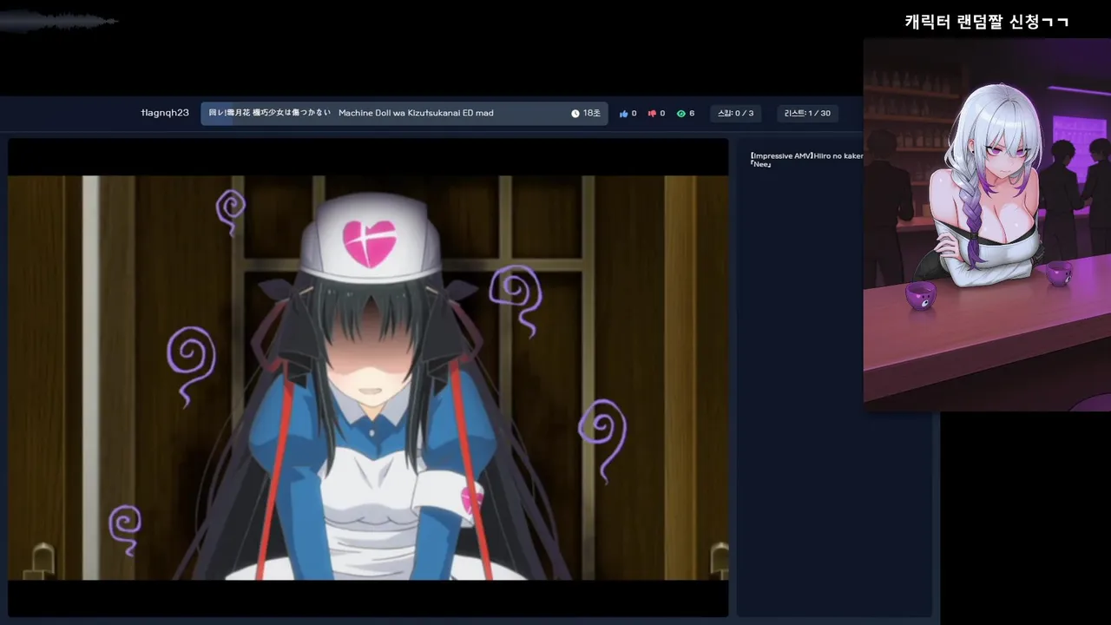Click the username tlagnqh23

pyautogui.click(x=165, y=113)
